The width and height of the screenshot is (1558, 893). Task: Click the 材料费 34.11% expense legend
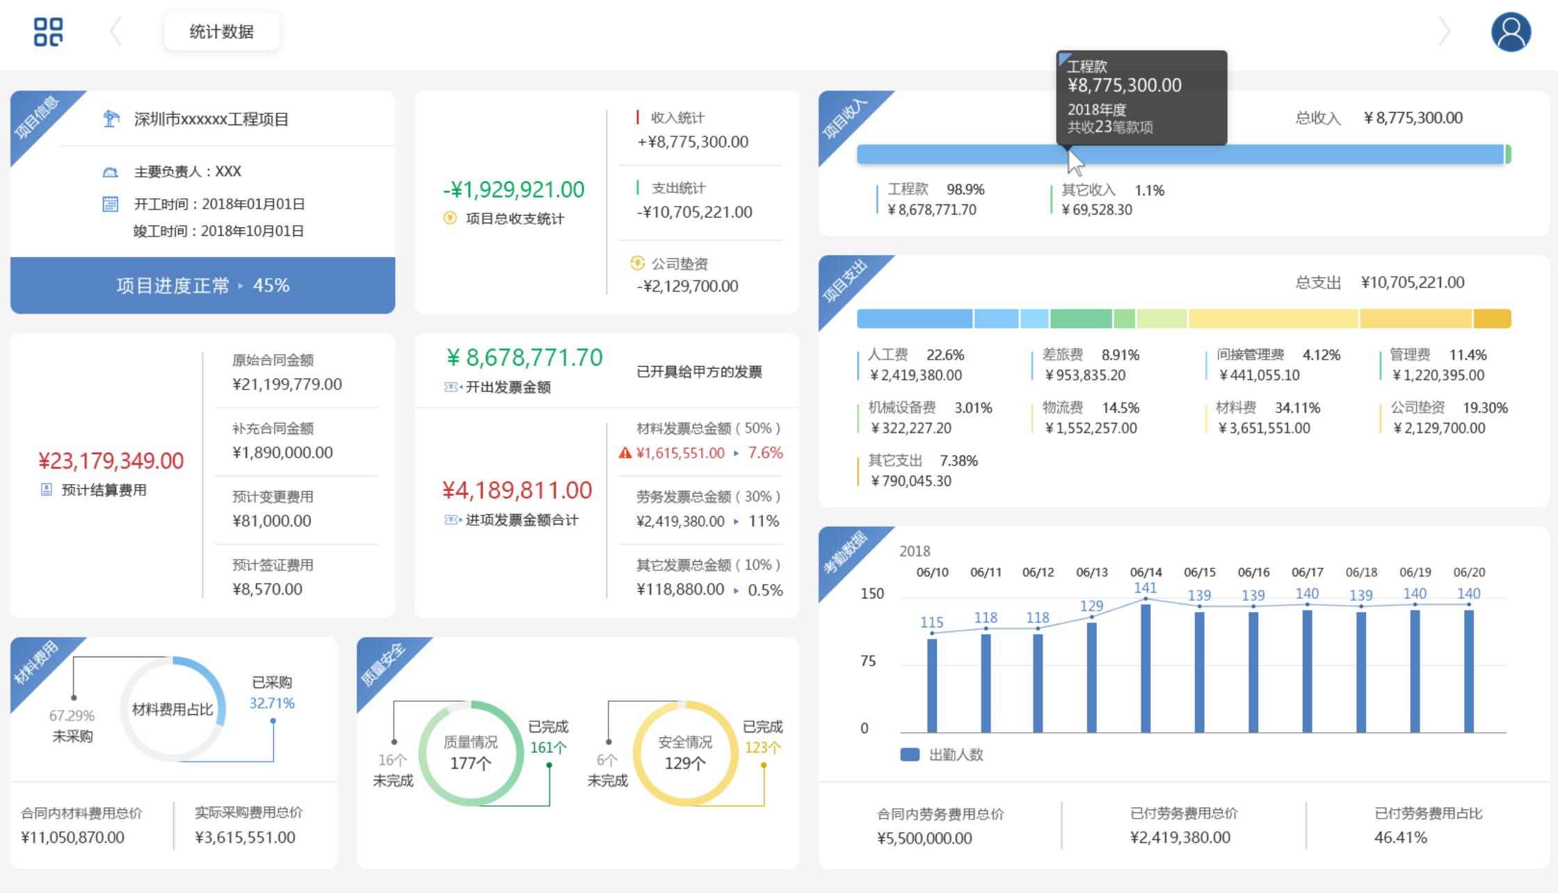click(1263, 417)
